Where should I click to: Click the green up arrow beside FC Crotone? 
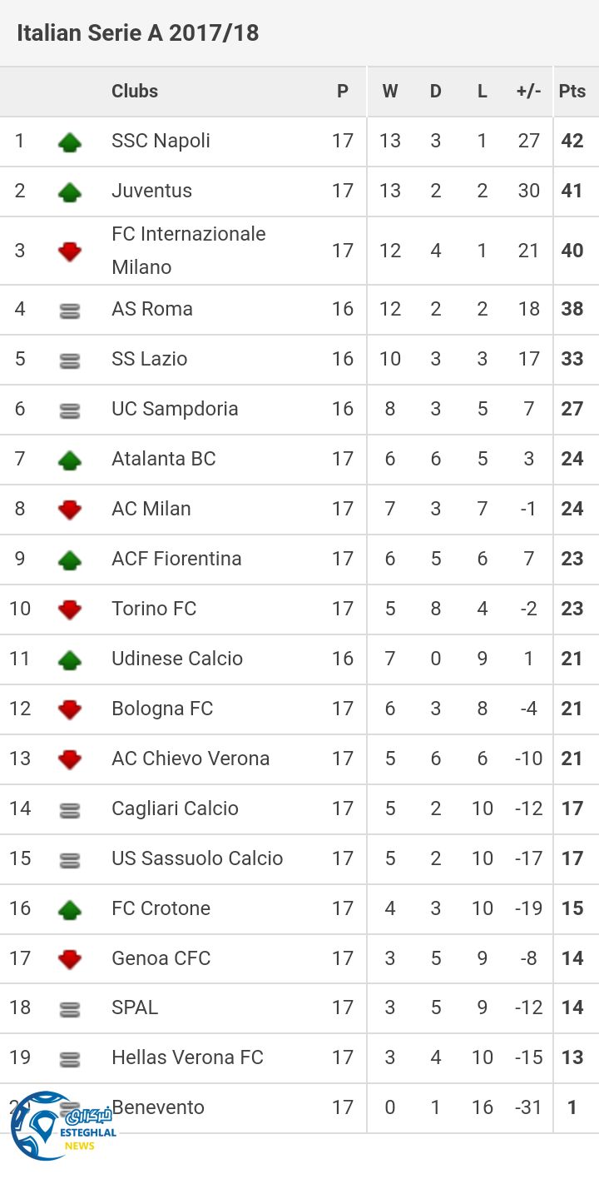[70, 910]
